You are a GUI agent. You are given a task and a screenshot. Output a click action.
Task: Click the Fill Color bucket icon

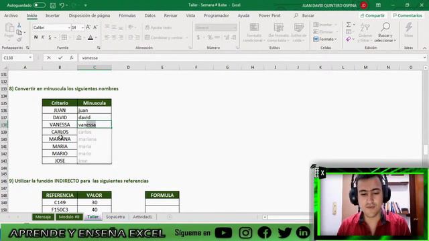79,37
